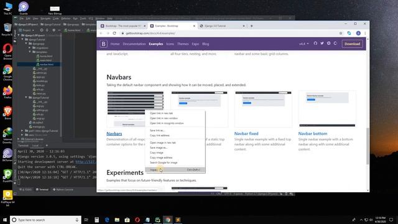The width and height of the screenshot is (398, 224).
Task: Expand the External Libraries node
Action: click(19, 139)
